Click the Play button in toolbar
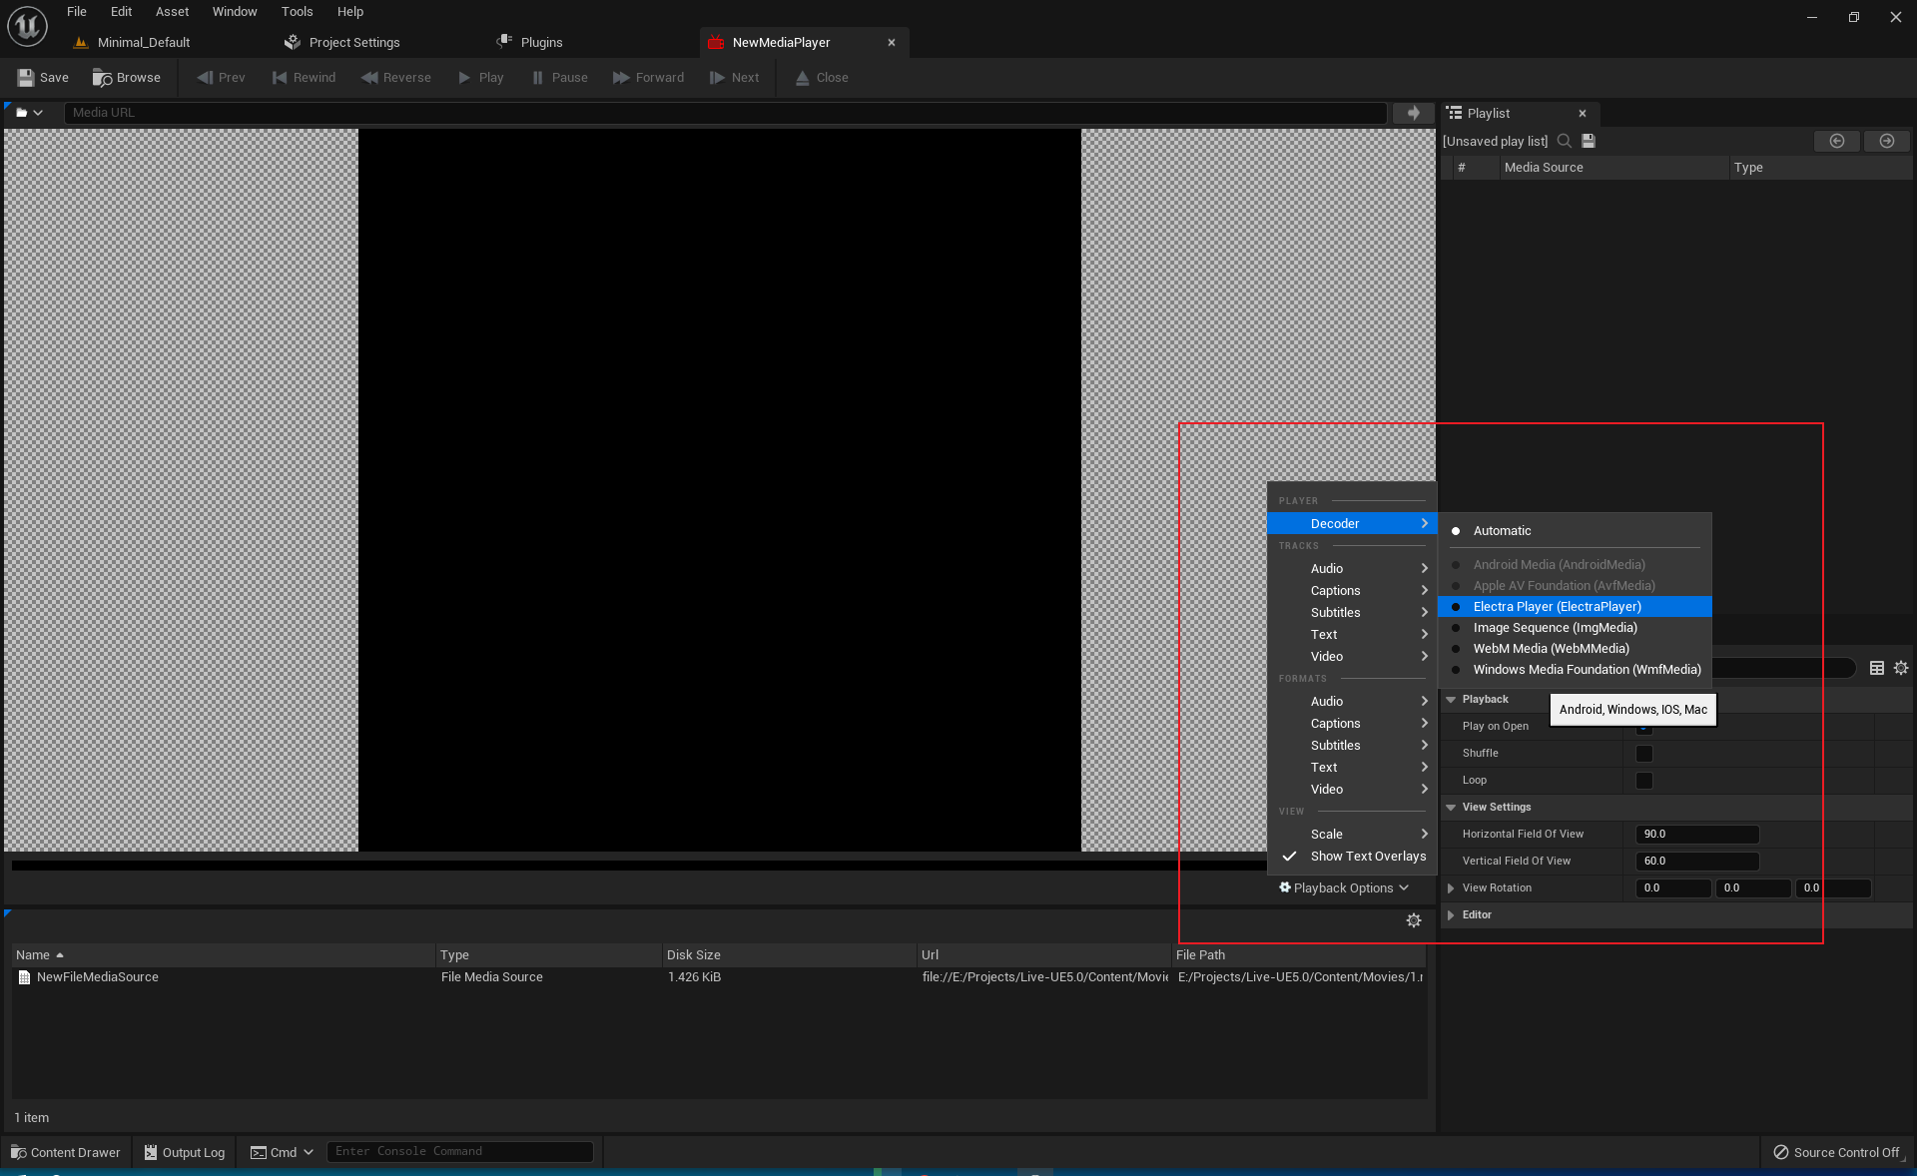 click(480, 78)
